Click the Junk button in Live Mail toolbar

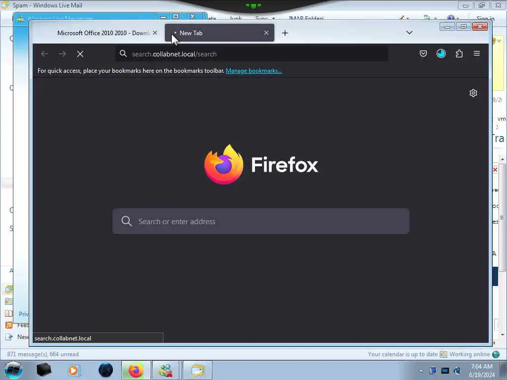(x=236, y=18)
